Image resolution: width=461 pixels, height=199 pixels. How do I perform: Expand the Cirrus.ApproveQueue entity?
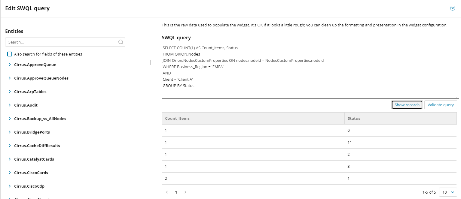[x=10, y=65]
